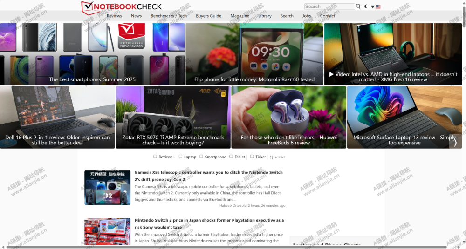This screenshot has width=466, height=249.
Task: Check the Reviews filter checkbox
Action: pos(155,157)
